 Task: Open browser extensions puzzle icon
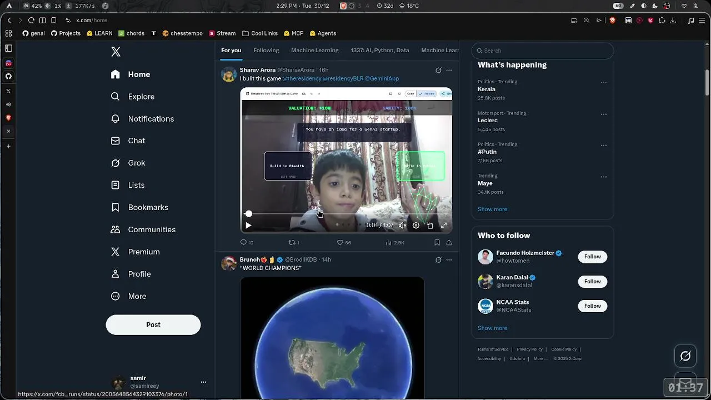662,21
